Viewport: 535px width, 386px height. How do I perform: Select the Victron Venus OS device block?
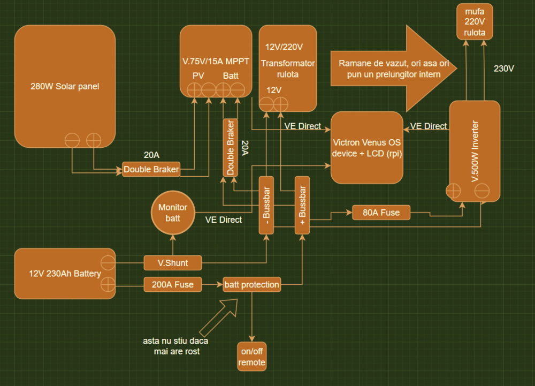click(x=366, y=148)
